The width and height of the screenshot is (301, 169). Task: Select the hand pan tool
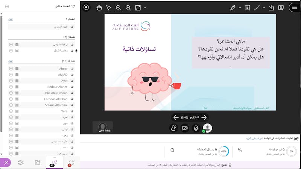click(99, 8)
